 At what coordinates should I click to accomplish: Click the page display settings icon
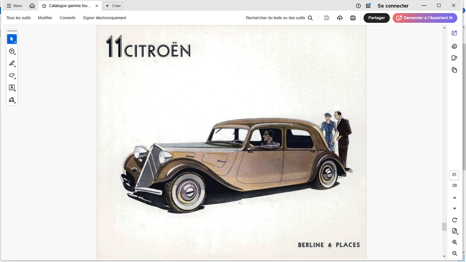(x=454, y=231)
